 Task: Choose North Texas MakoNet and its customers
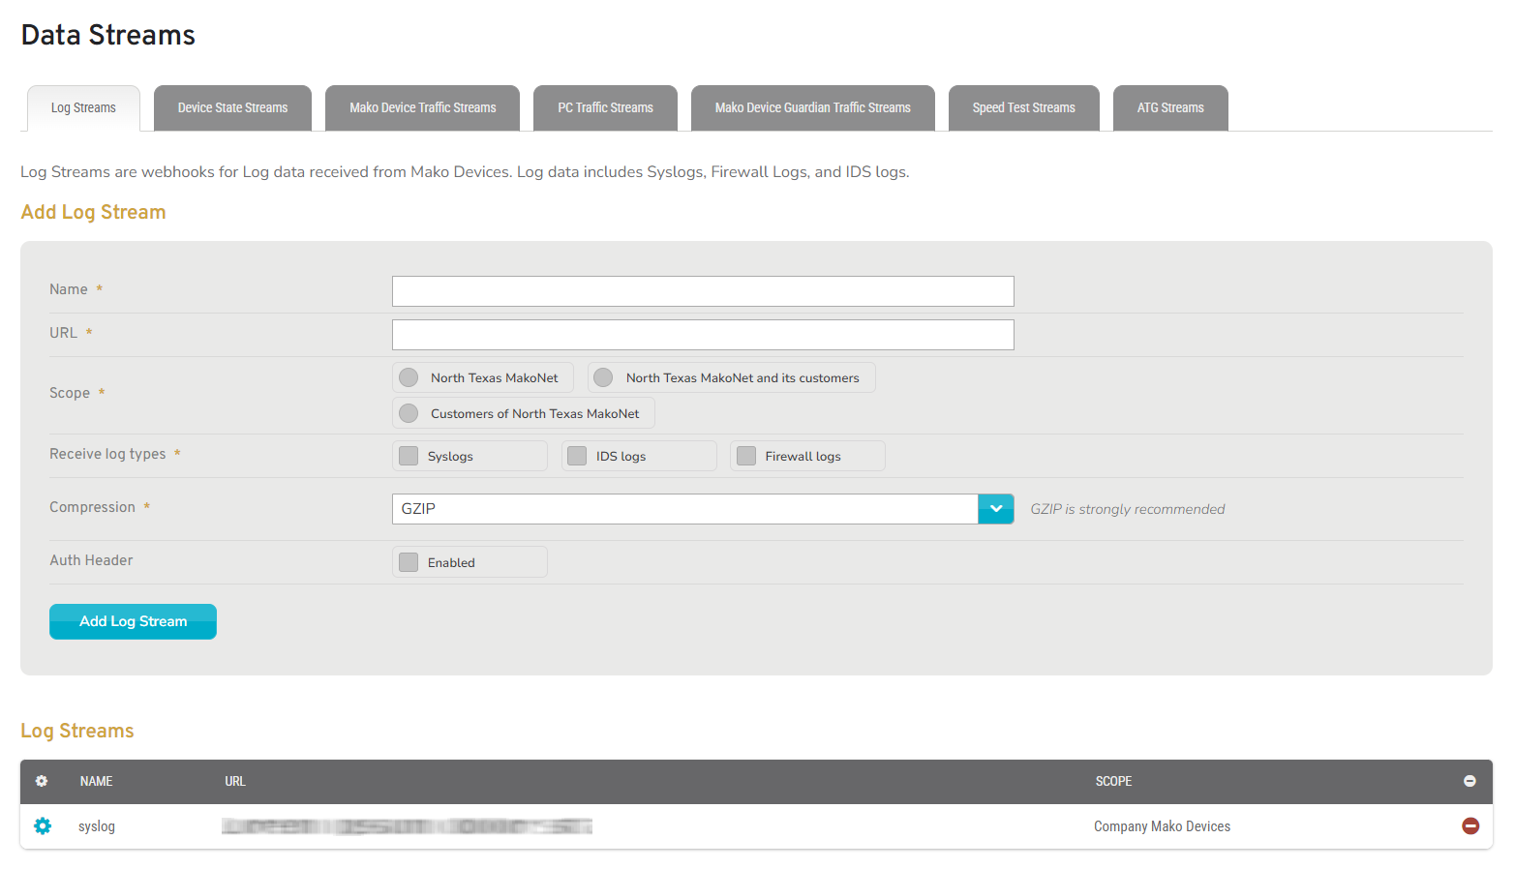[x=603, y=377]
